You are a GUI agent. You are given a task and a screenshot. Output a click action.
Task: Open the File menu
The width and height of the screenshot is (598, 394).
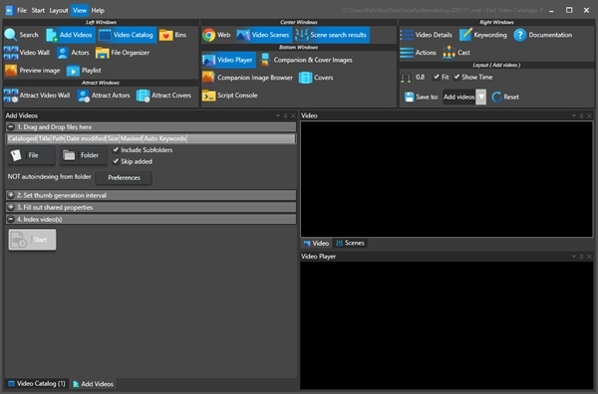pyautogui.click(x=22, y=11)
